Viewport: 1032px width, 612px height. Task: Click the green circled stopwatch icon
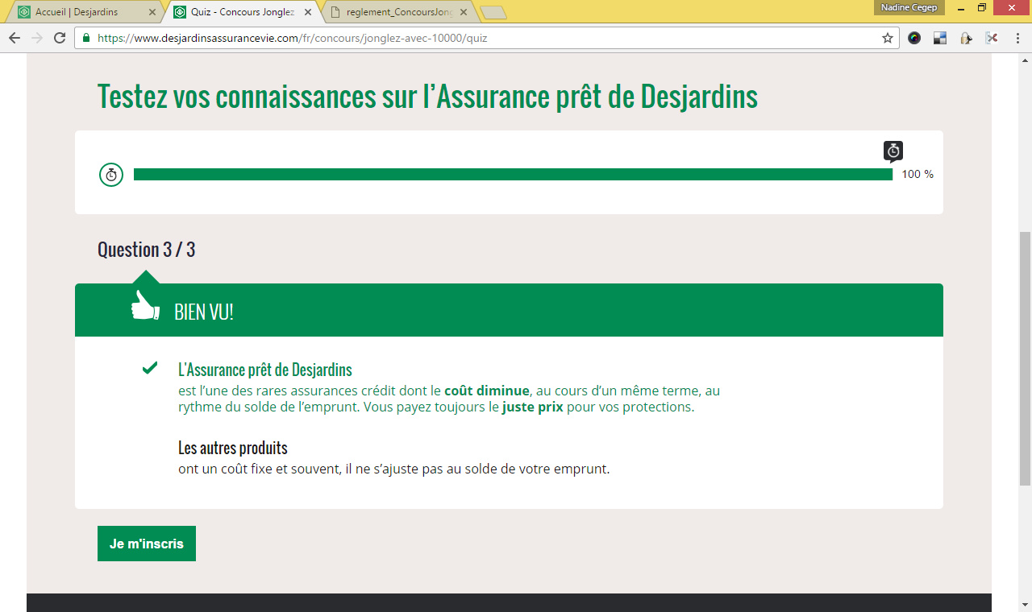tap(111, 174)
